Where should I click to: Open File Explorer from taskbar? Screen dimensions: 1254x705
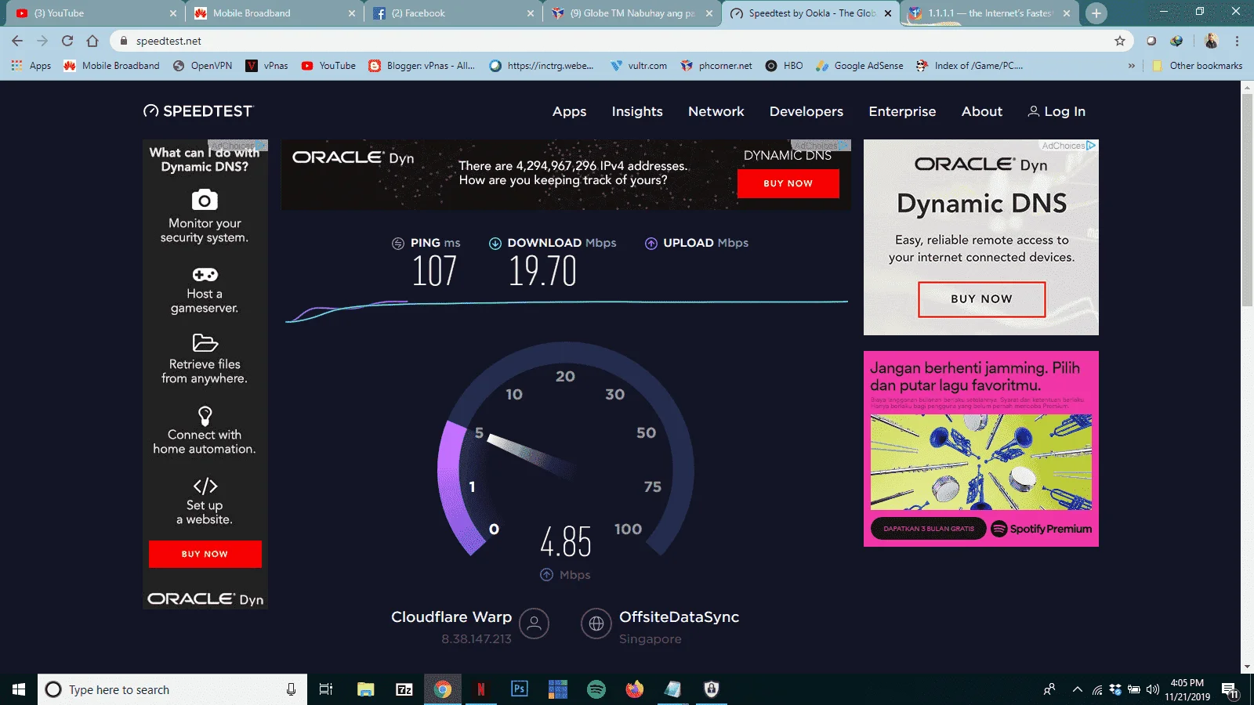365,689
